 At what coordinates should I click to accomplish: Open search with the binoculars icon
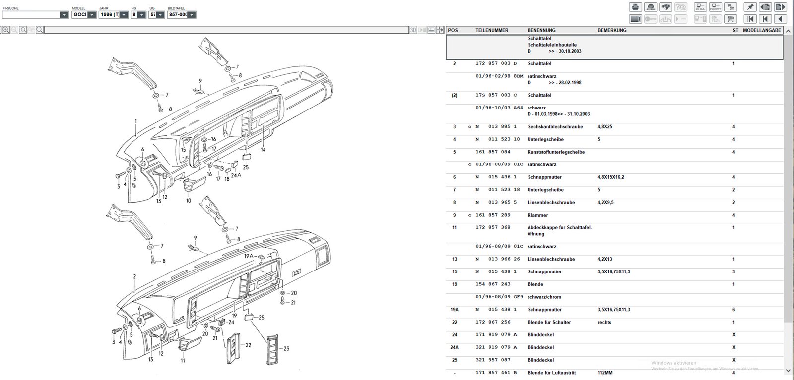pos(665,7)
